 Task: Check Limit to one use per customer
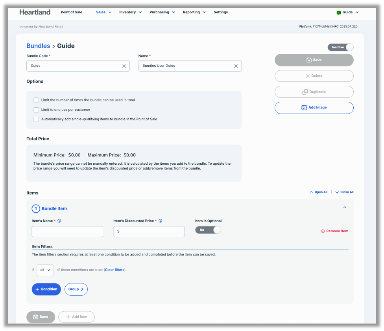36,110
